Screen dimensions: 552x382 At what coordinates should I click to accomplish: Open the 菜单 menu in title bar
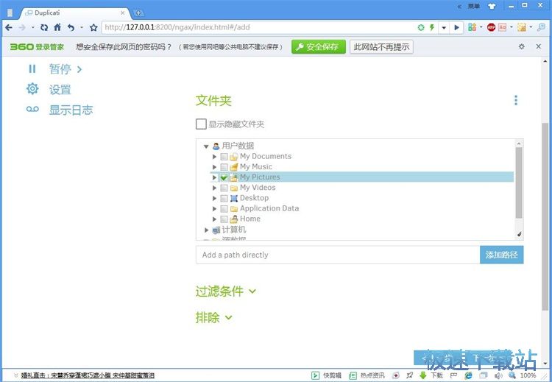coord(473,6)
